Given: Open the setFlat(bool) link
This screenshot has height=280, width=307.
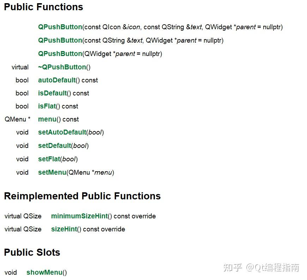Looking at the screenshot, I should (x=49, y=159).
